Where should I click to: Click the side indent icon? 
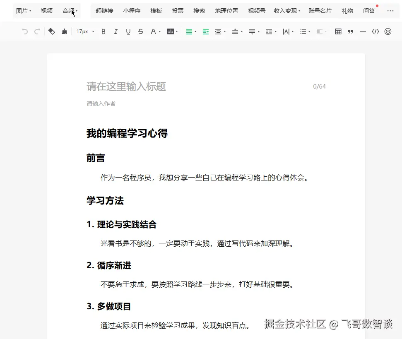pos(218,32)
